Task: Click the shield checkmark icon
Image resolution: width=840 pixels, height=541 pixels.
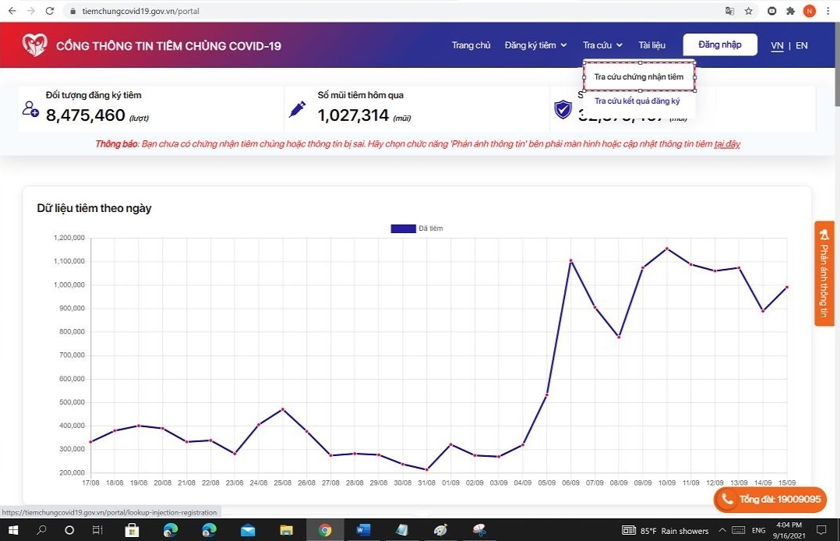Action: coord(563,109)
